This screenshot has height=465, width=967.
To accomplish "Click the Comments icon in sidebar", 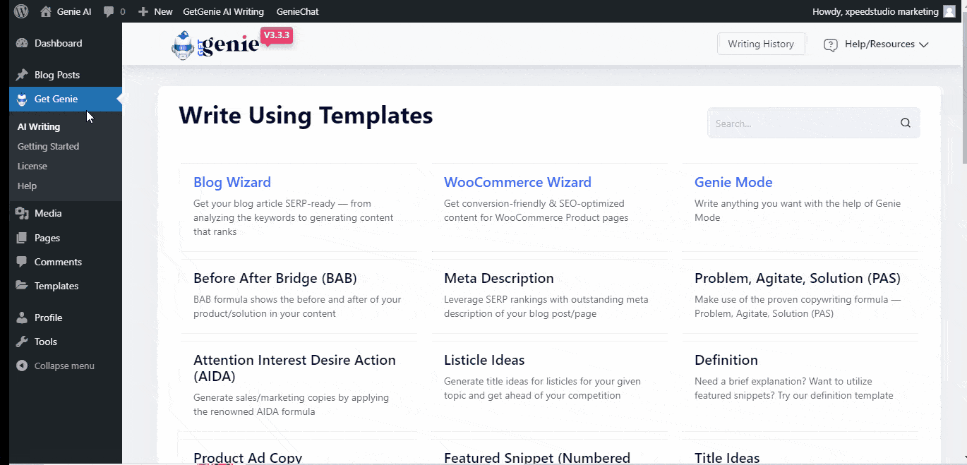I will coord(22,262).
